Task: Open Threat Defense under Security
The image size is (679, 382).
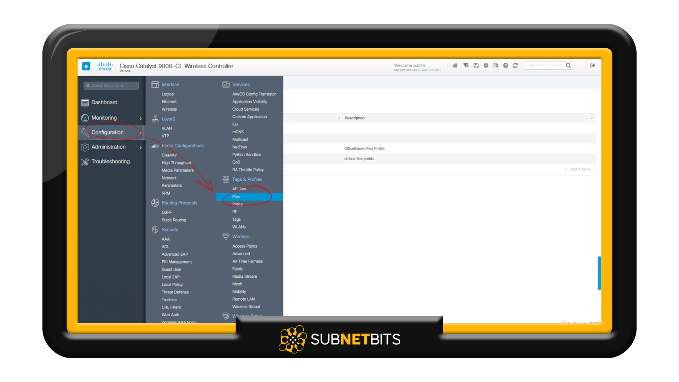Action: (175, 292)
